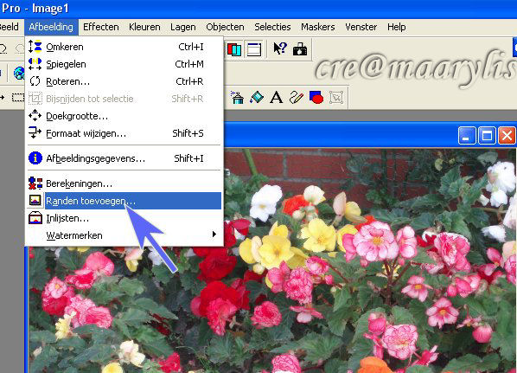The width and height of the screenshot is (517, 373).
Task: Select the Text tool icon
Action: click(x=276, y=98)
